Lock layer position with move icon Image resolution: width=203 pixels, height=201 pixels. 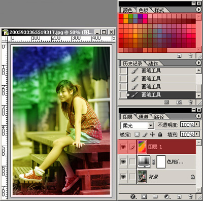152,135
